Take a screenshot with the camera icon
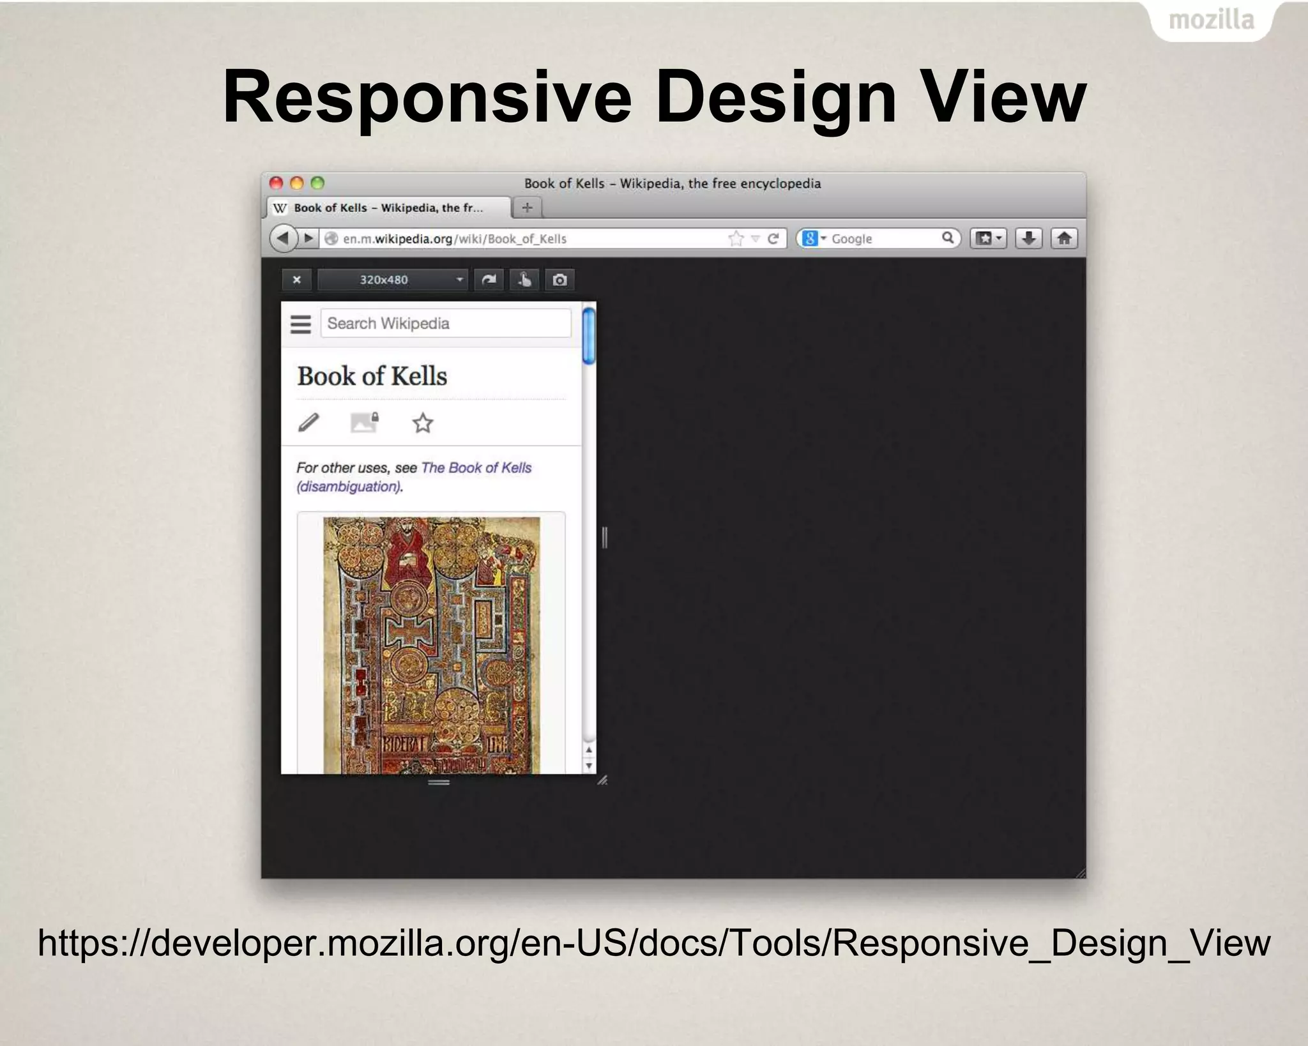1308x1046 pixels. point(559,280)
